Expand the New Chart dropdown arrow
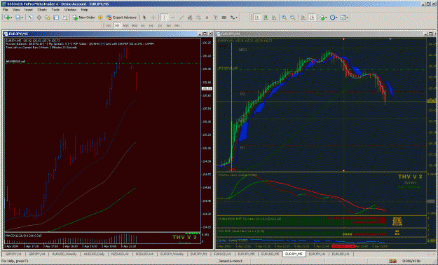Viewport: 438px width, 265px height. coord(11,18)
